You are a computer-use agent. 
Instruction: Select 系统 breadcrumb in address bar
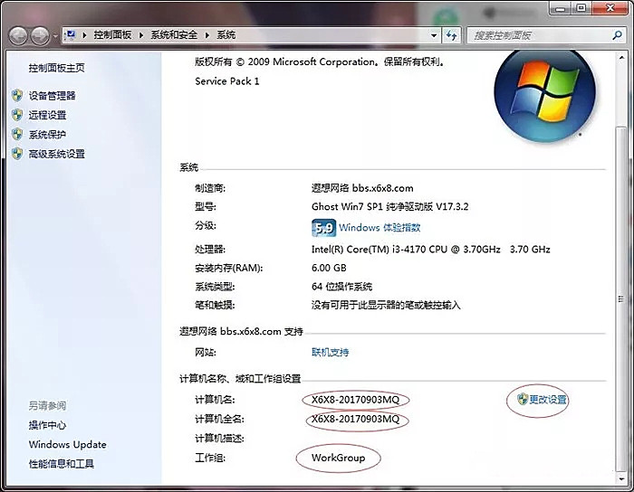226,35
